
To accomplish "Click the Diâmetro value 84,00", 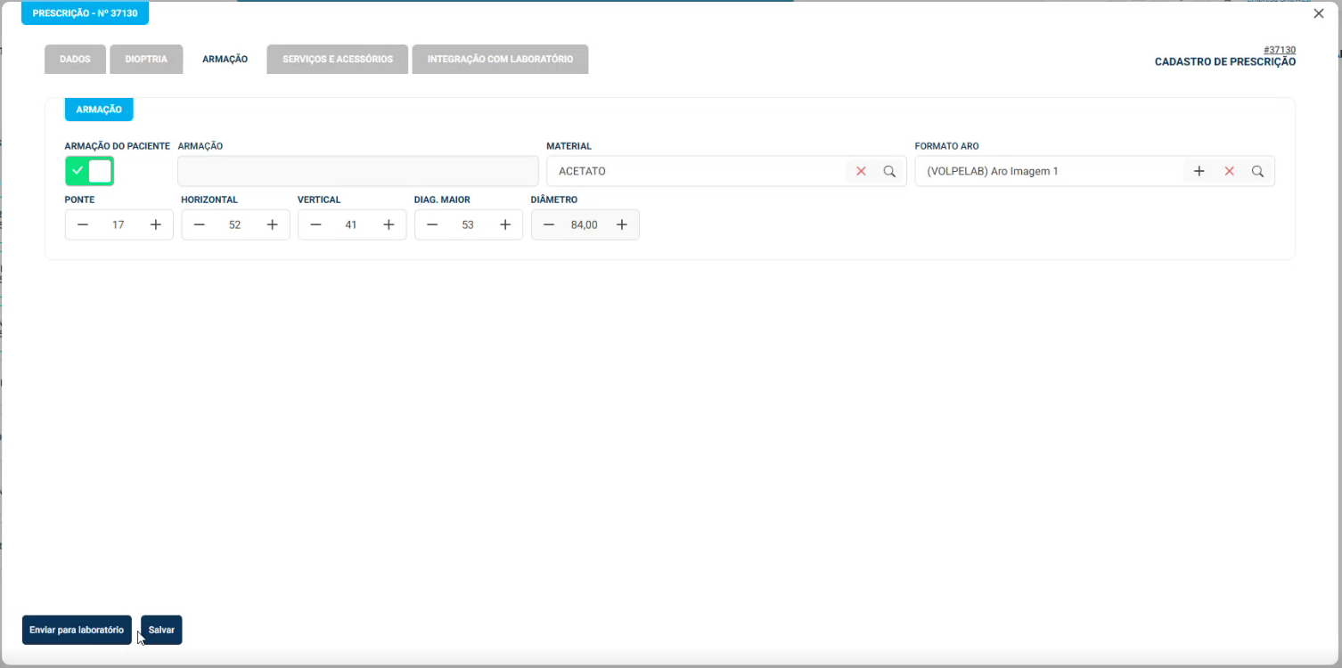I will point(585,225).
